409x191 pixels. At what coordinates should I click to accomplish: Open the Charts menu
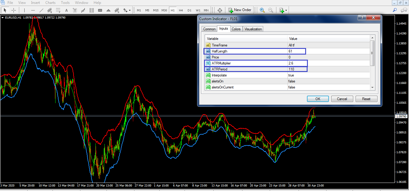[x=50, y=3]
